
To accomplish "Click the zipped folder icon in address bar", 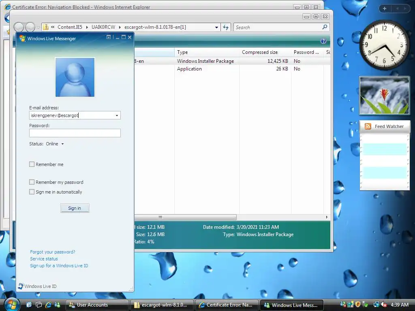I will [46, 27].
